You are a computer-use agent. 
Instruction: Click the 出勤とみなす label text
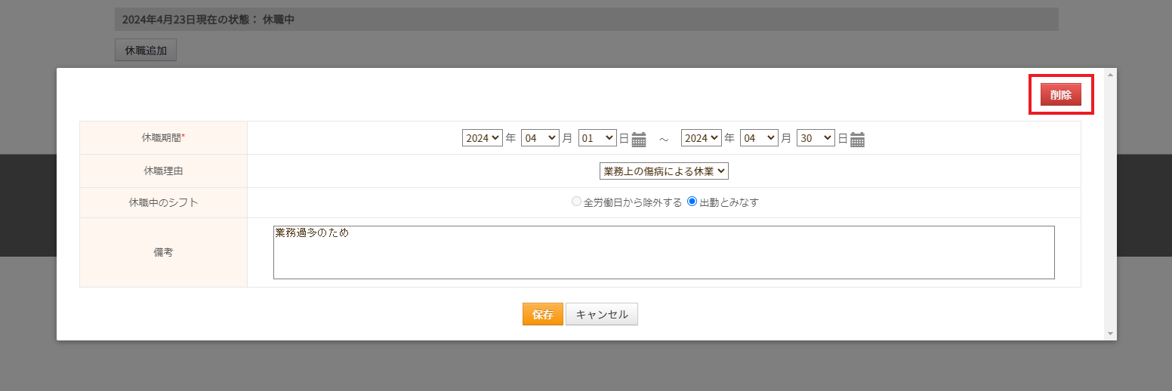729,202
